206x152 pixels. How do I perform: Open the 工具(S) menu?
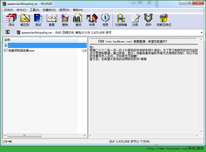coord(35,10)
